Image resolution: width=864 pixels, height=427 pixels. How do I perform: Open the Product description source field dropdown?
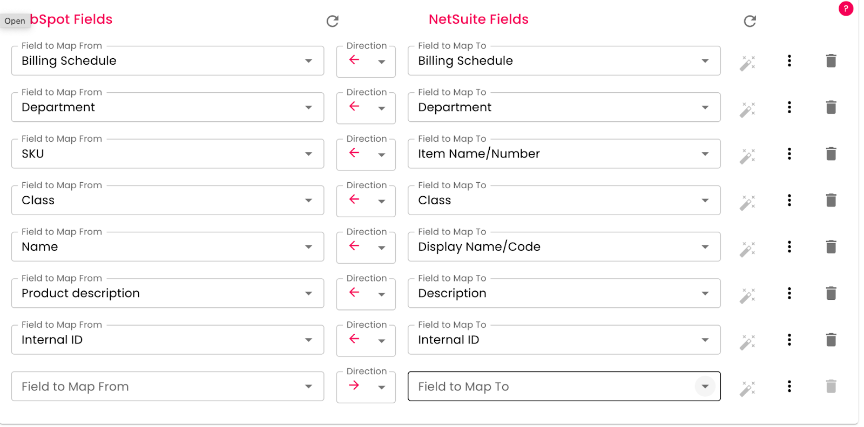[x=308, y=294]
